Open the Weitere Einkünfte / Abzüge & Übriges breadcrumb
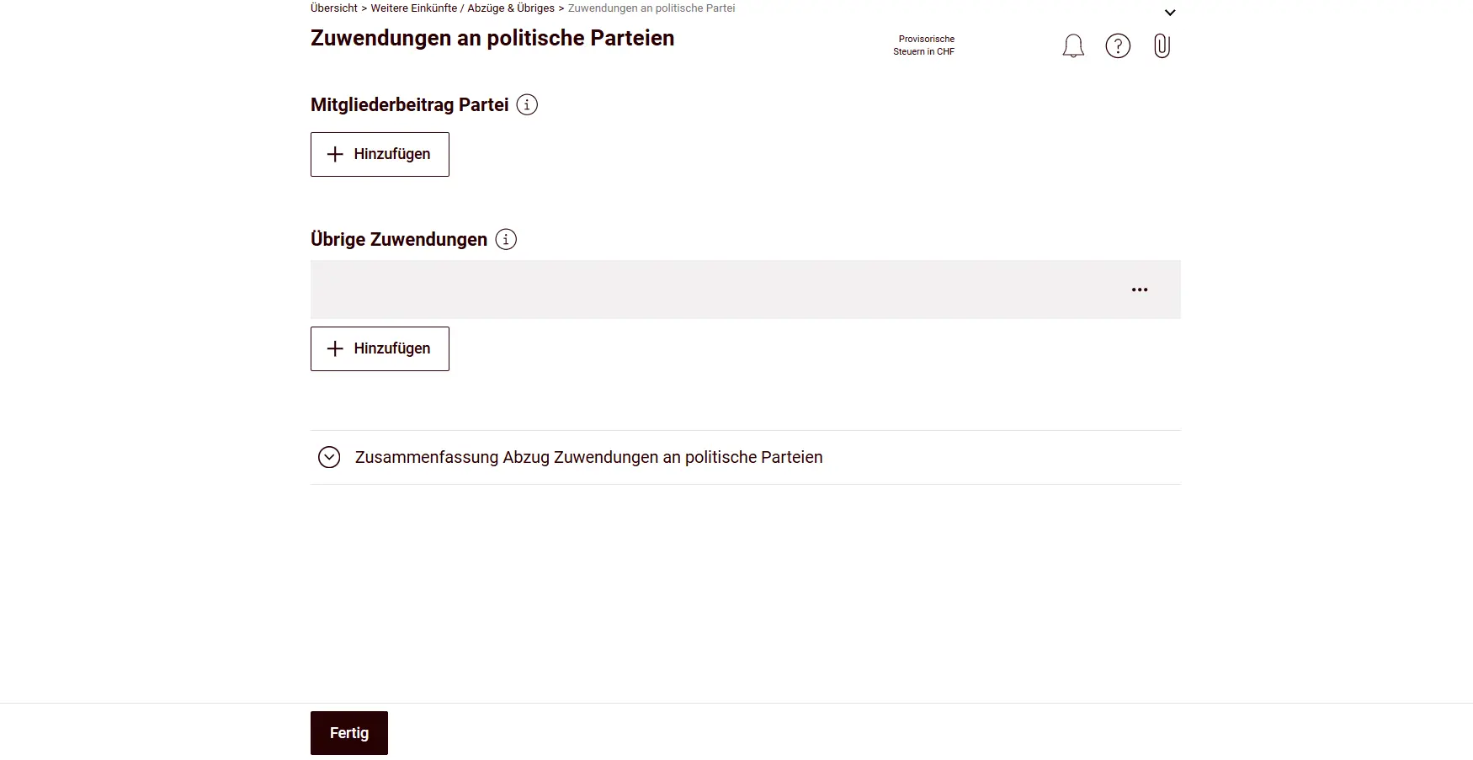Viewport: 1473px width, 760px height. tap(462, 8)
